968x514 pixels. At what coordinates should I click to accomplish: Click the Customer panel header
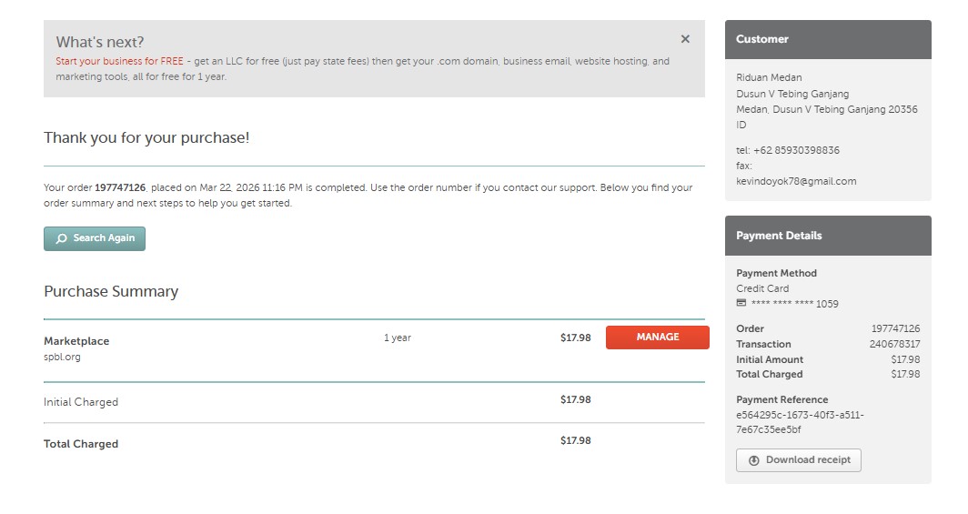click(x=828, y=39)
